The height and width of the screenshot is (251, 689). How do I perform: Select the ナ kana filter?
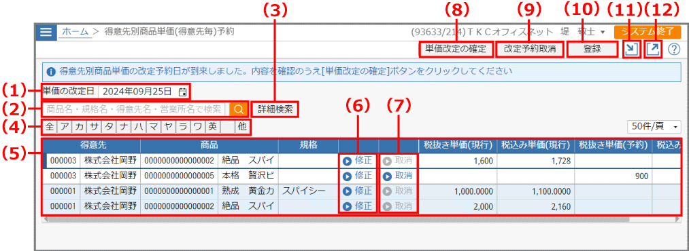point(124,127)
